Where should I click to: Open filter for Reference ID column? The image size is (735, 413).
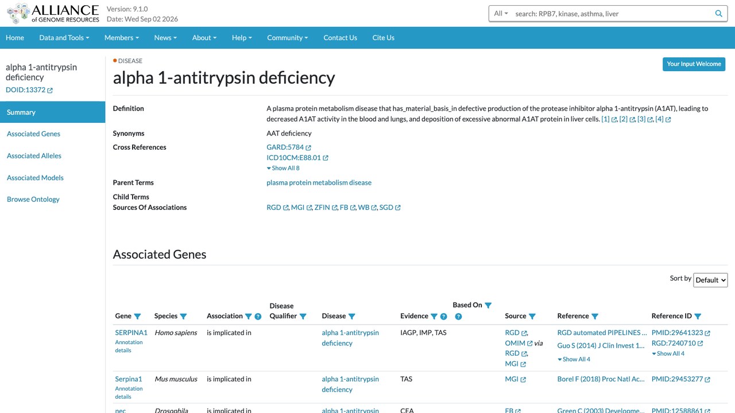[x=698, y=316]
